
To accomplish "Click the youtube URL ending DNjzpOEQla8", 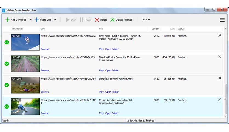I will click(68, 79).
